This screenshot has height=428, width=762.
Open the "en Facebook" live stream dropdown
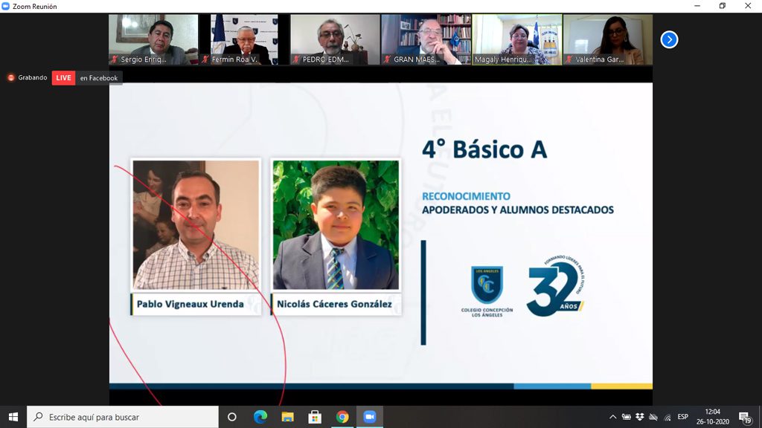pyautogui.click(x=99, y=78)
